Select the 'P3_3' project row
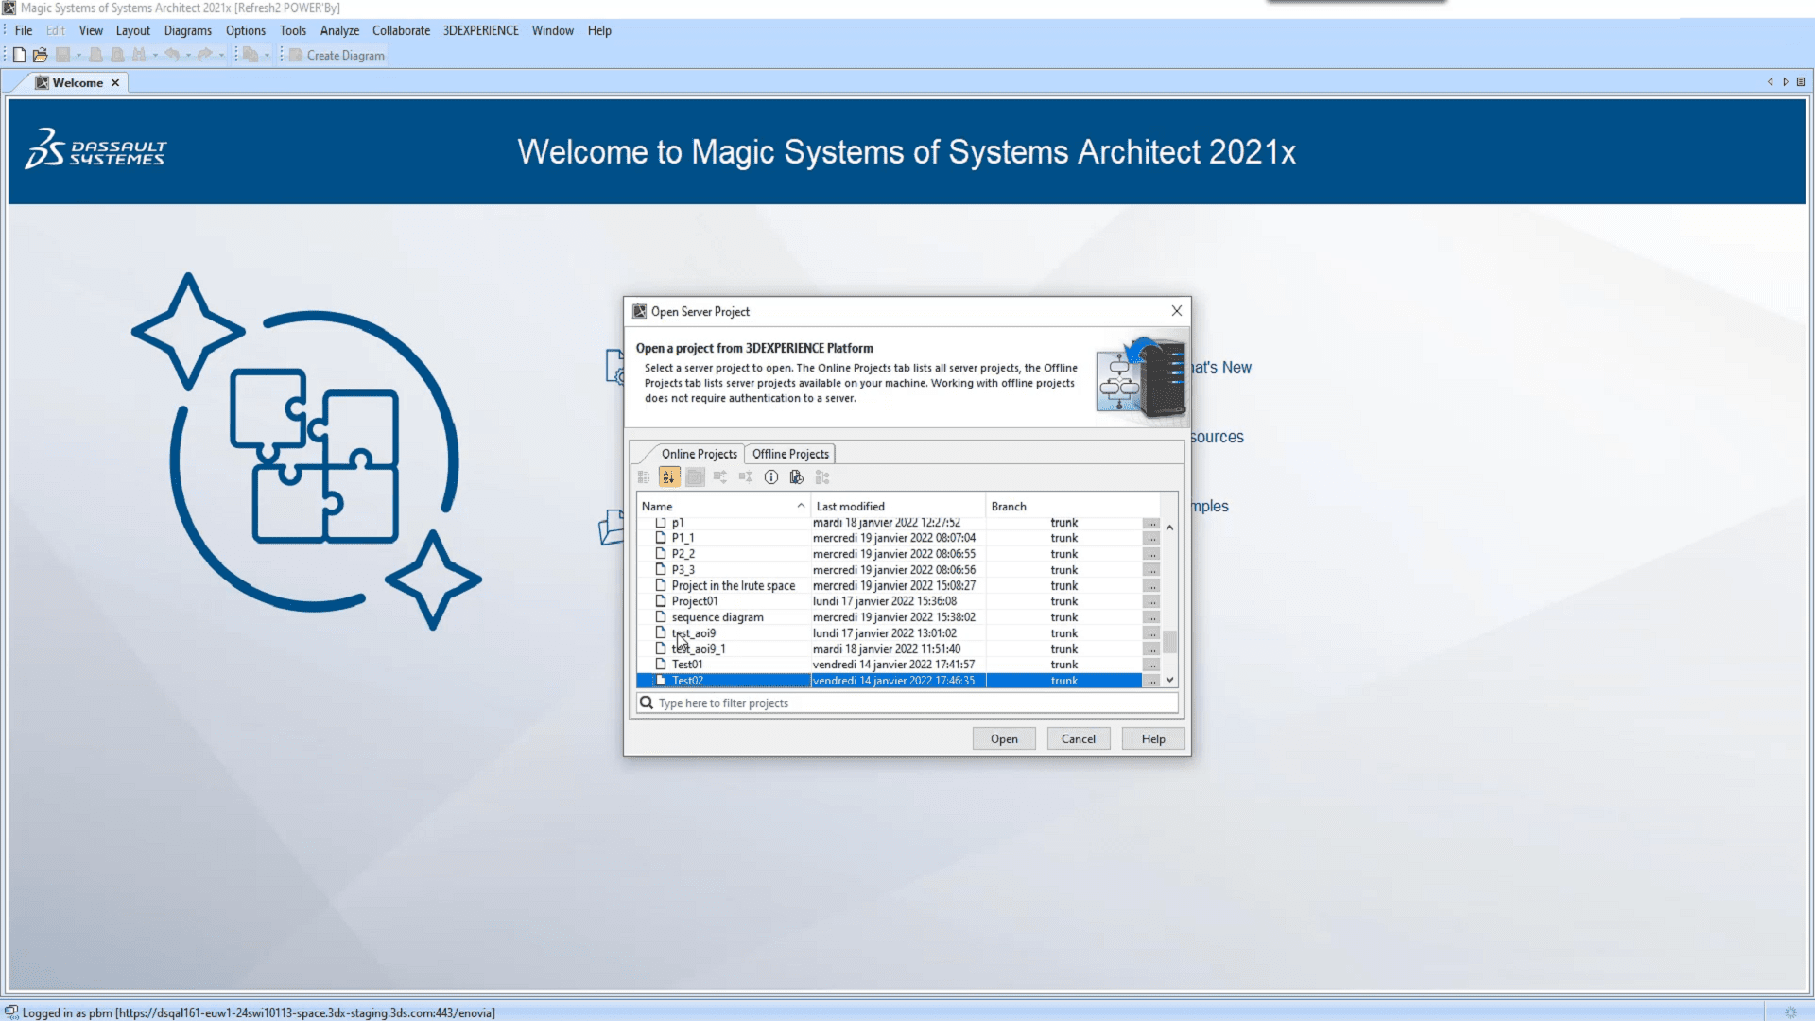The image size is (1815, 1021). pos(889,570)
